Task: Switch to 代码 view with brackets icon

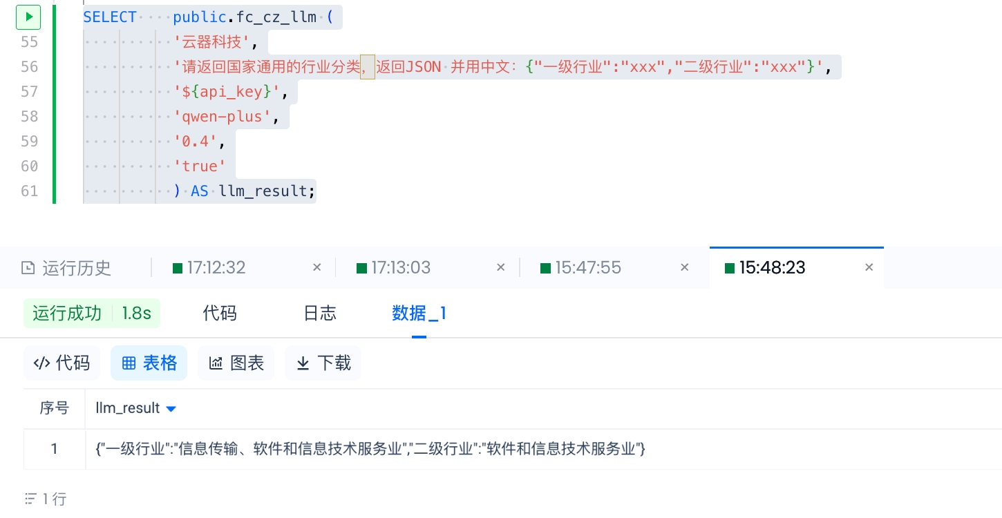Action: coord(62,363)
